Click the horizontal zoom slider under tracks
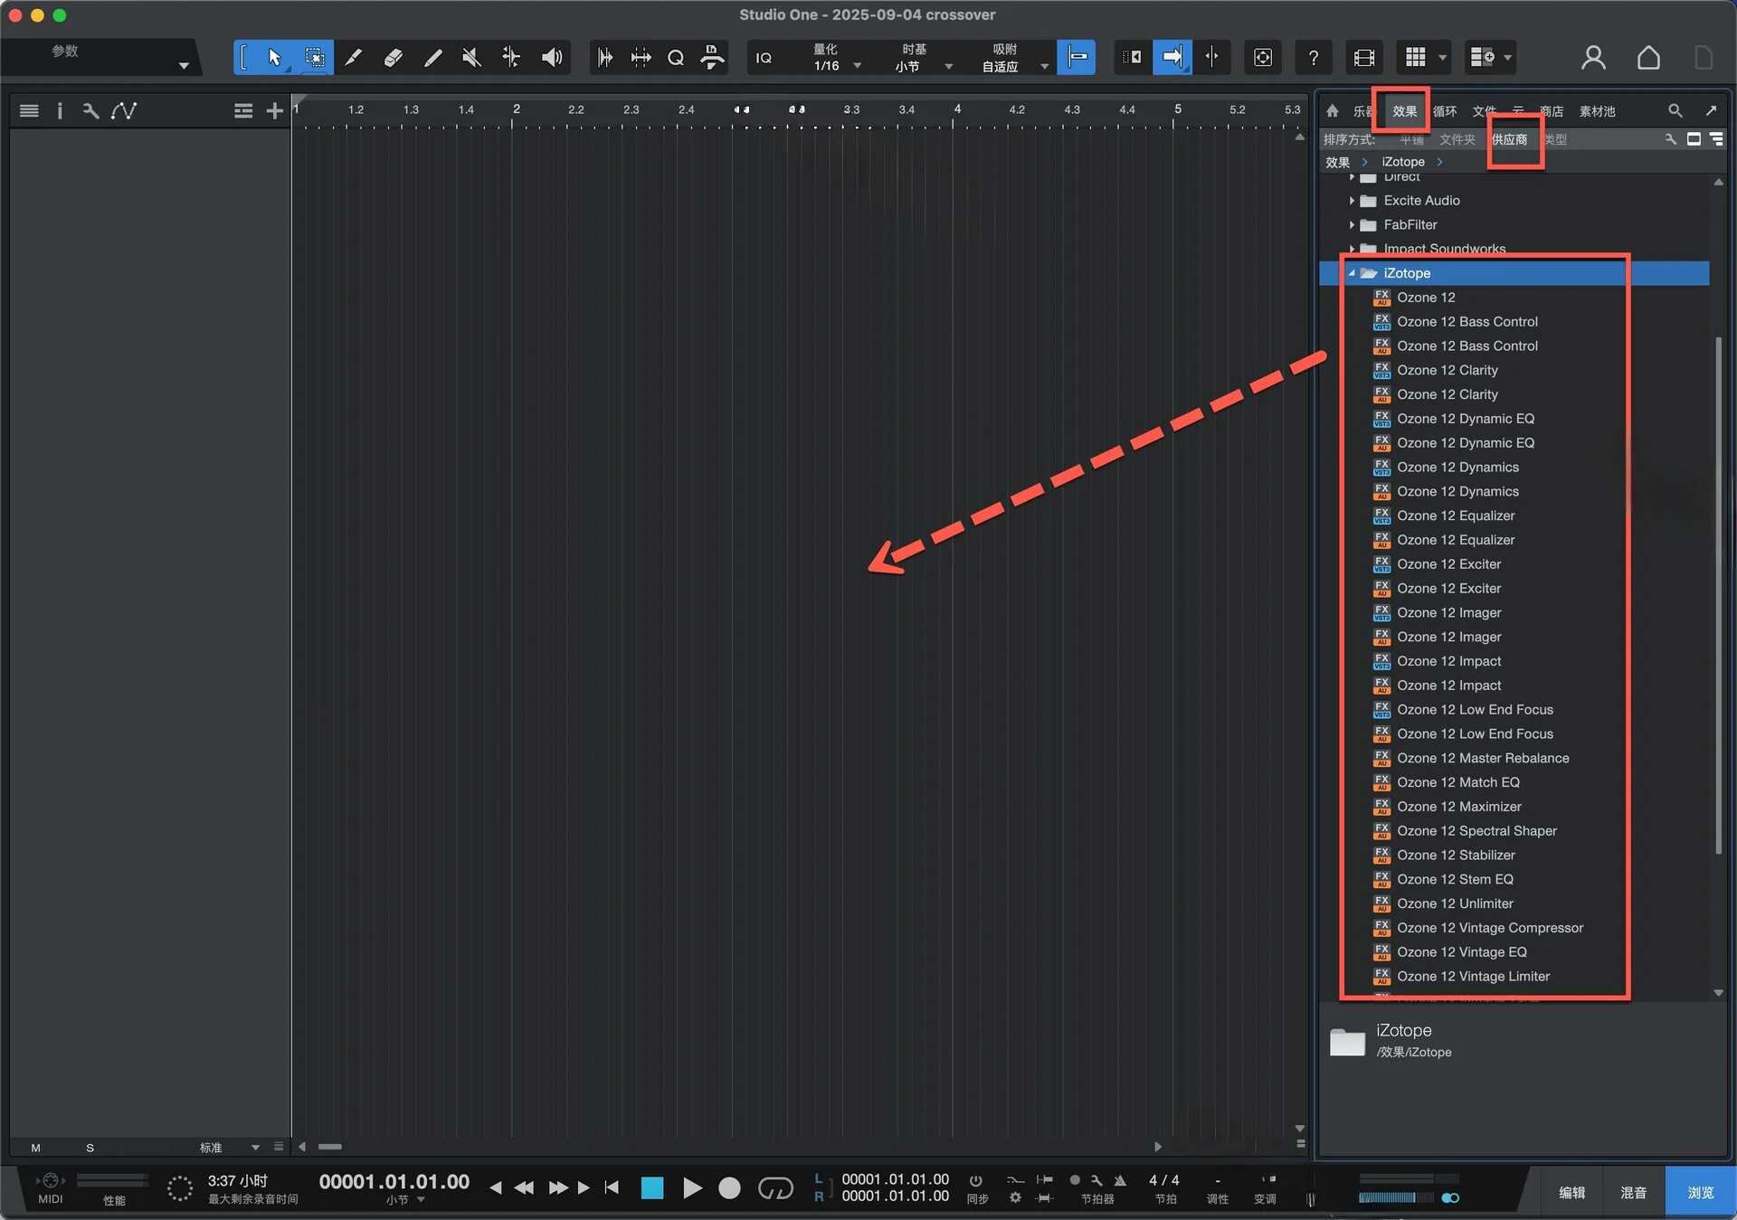This screenshot has width=1737, height=1220. click(x=330, y=1147)
